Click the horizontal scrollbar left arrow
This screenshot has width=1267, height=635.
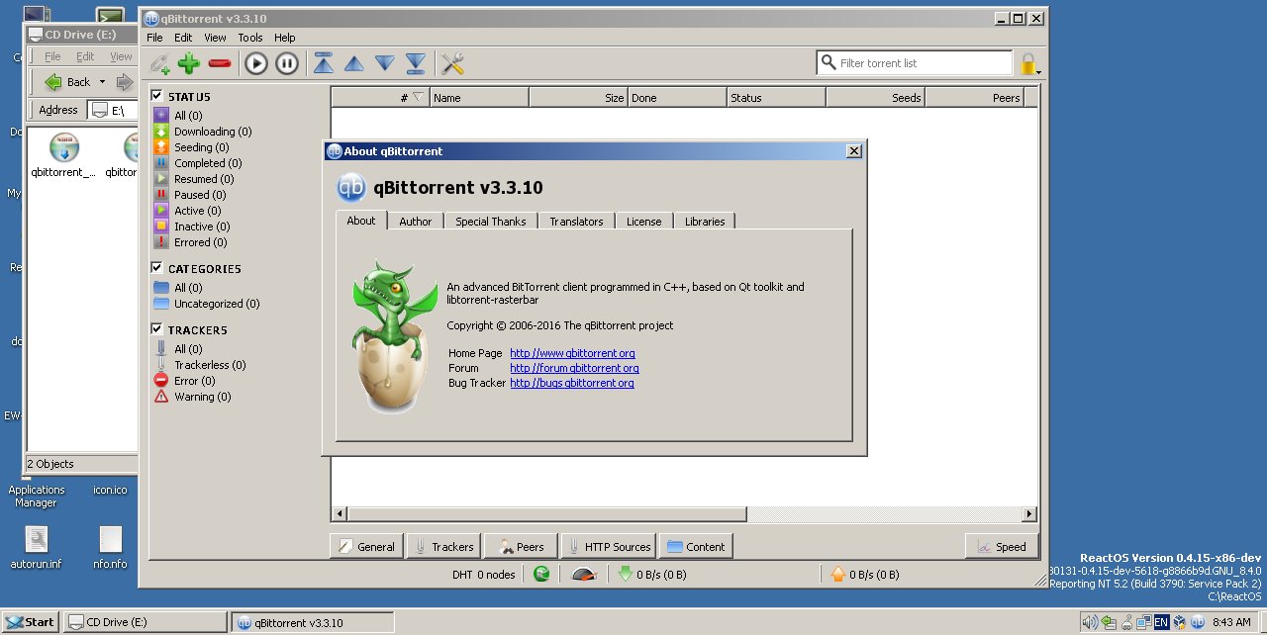(340, 514)
